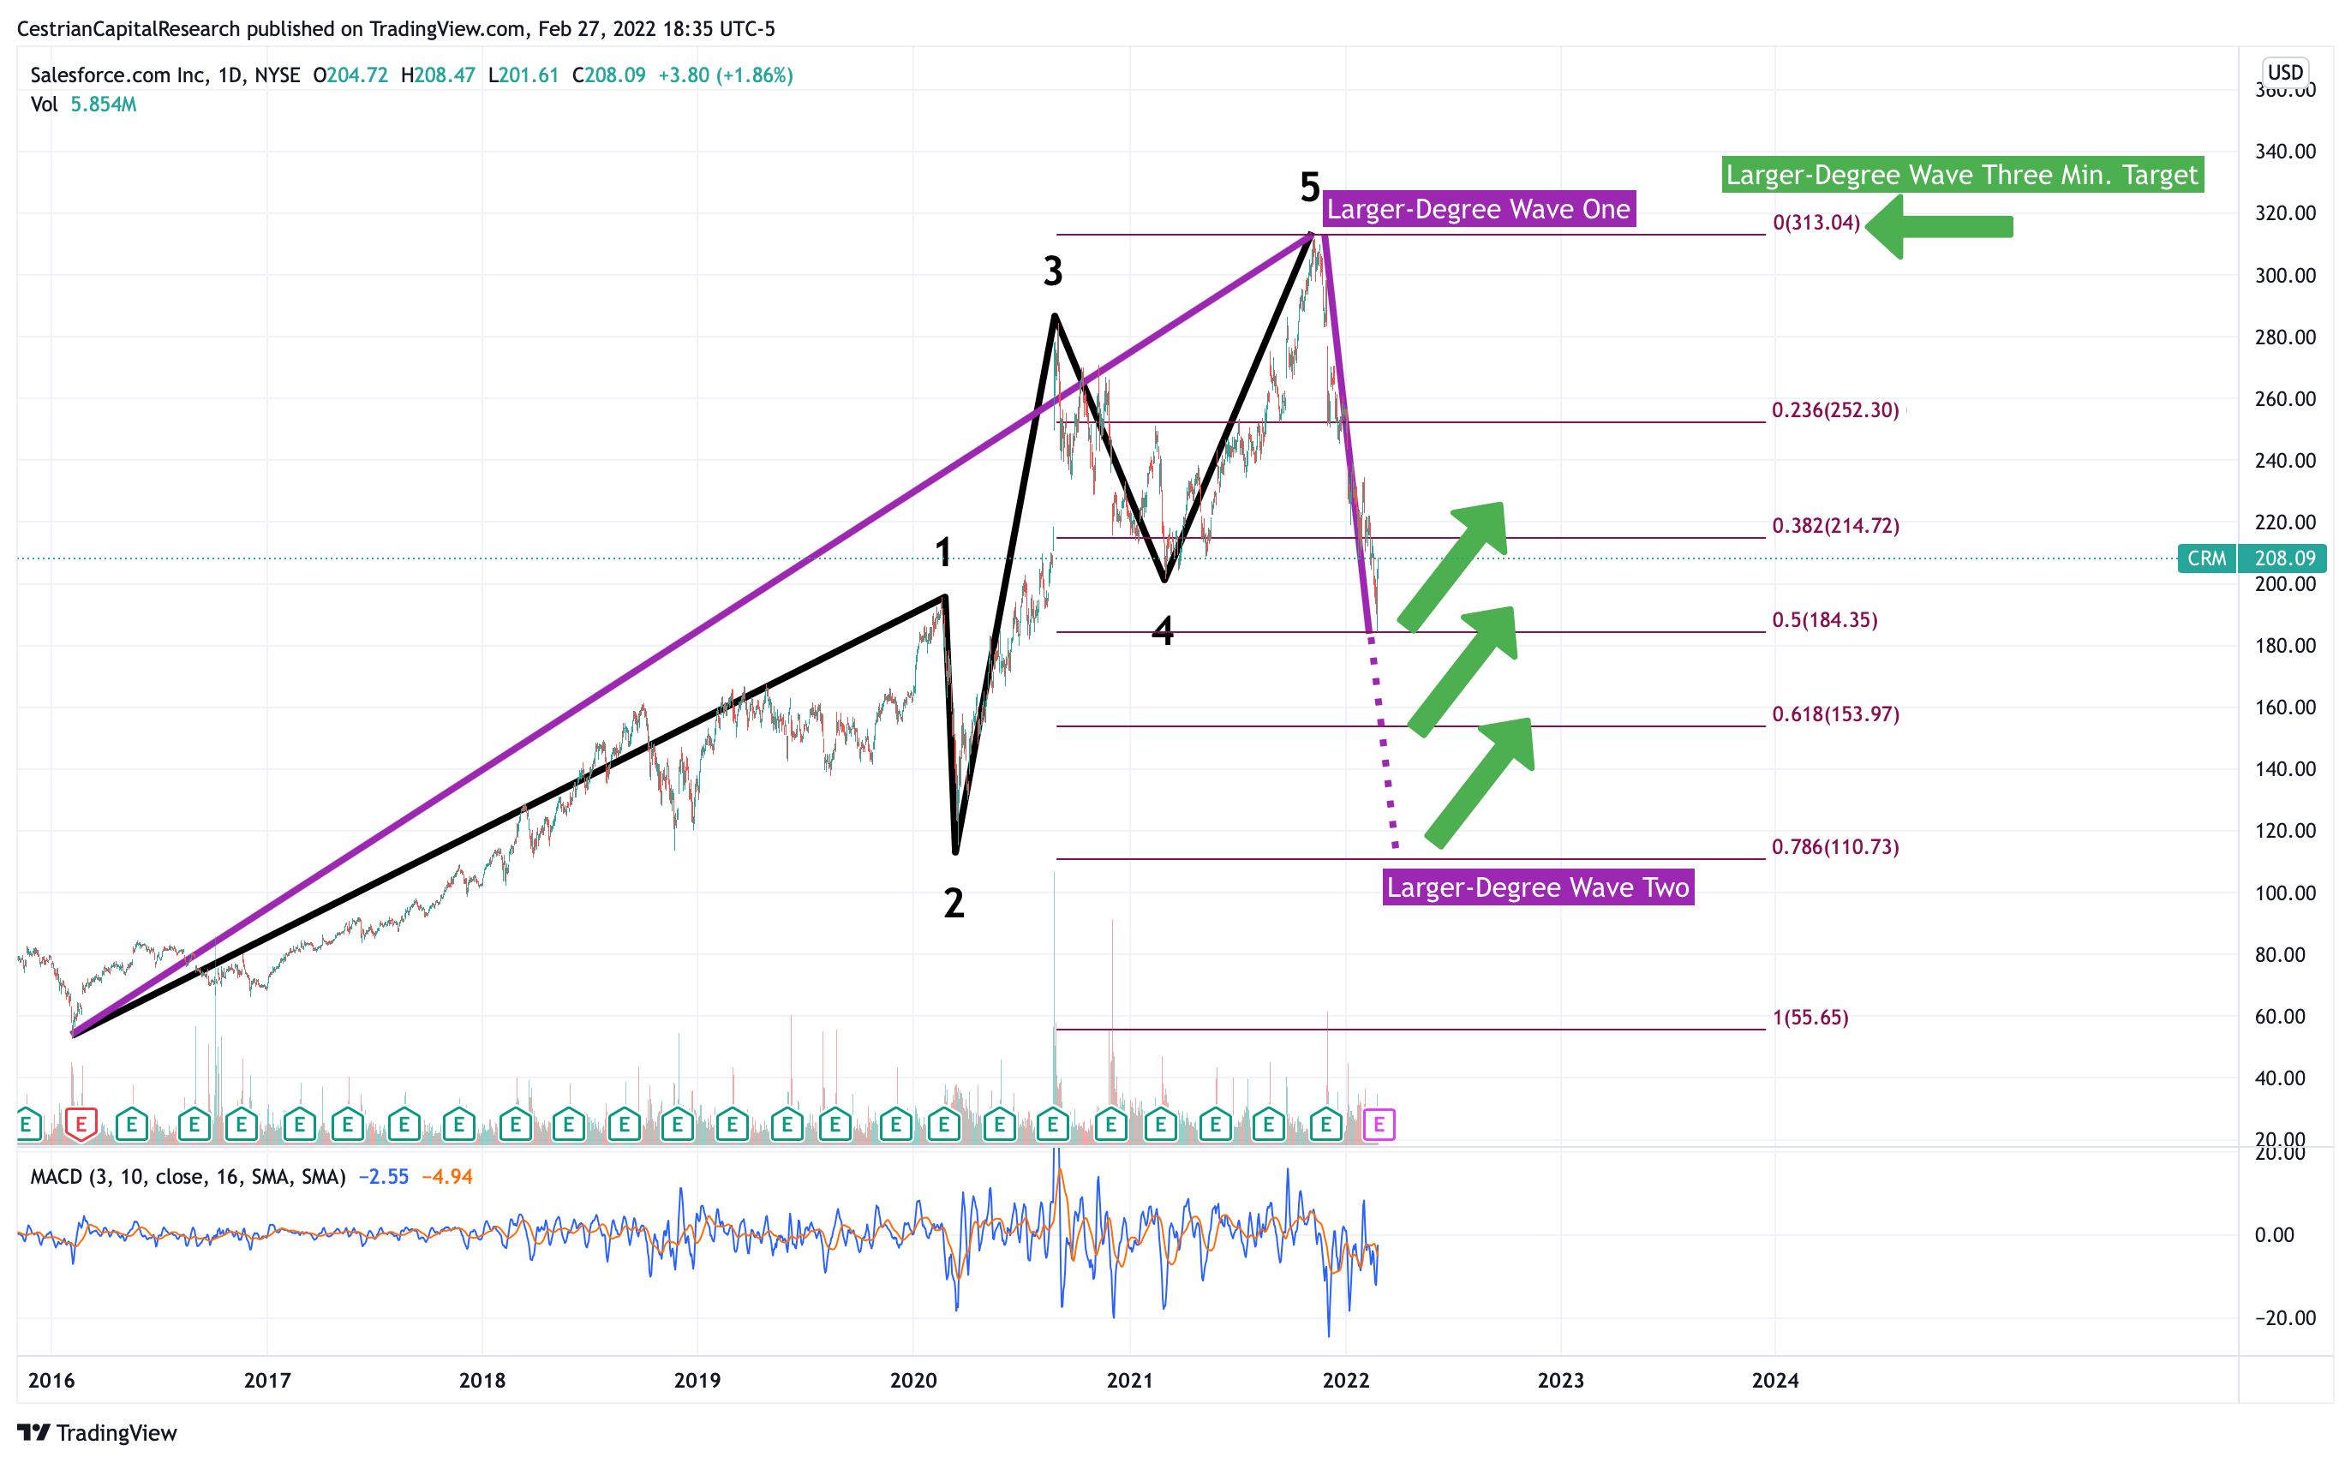Click the 0.00 MACD axis label
The image size is (2351, 1463).
(x=2274, y=1234)
